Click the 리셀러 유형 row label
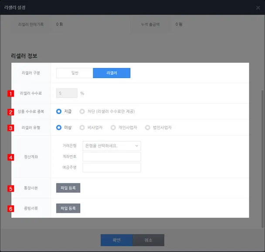This screenshot has height=252, width=265. pos(31,128)
